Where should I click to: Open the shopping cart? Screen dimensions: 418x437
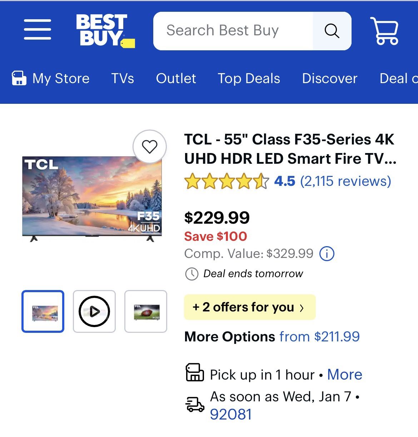(384, 30)
